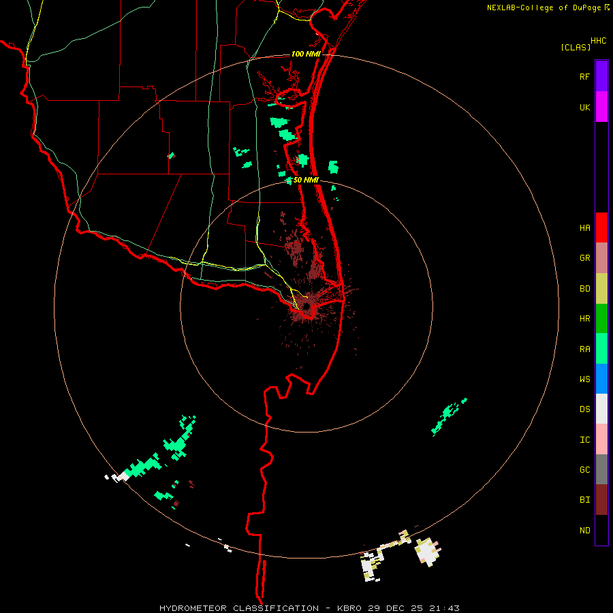Click the HA red legend swatch
This screenshot has width=613, height=613.
point(601,227)
